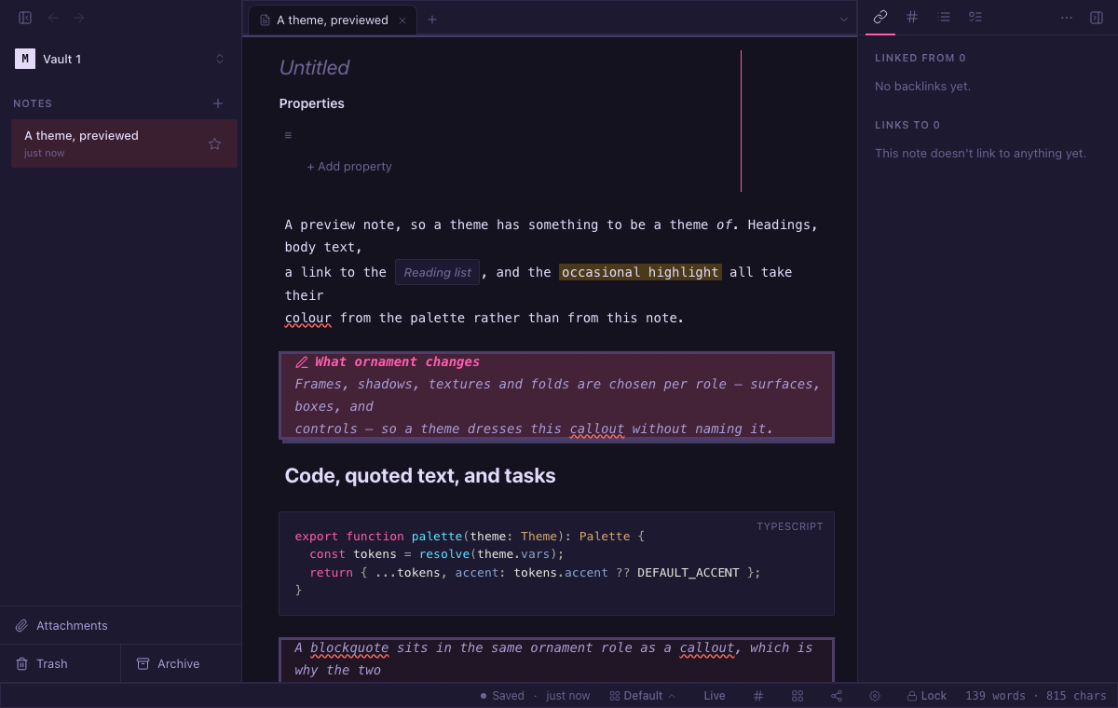Click the '815 chars' count
1118x708 pixels.
[x=1076, y=696]
